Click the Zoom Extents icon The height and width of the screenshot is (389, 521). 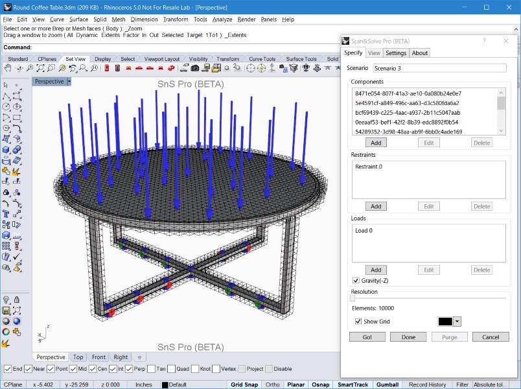click(40, 68)
